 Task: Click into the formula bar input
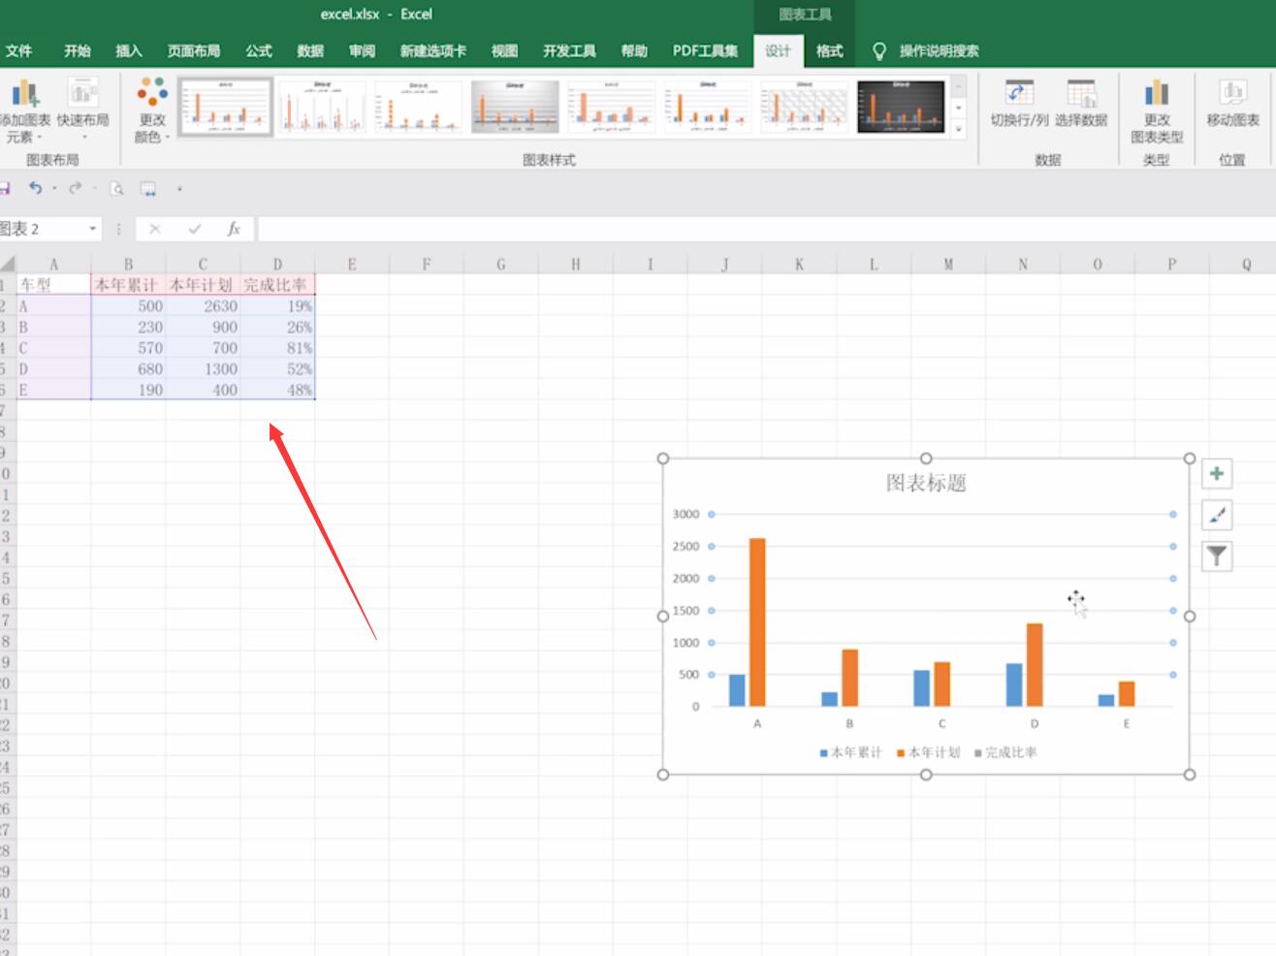766,229
